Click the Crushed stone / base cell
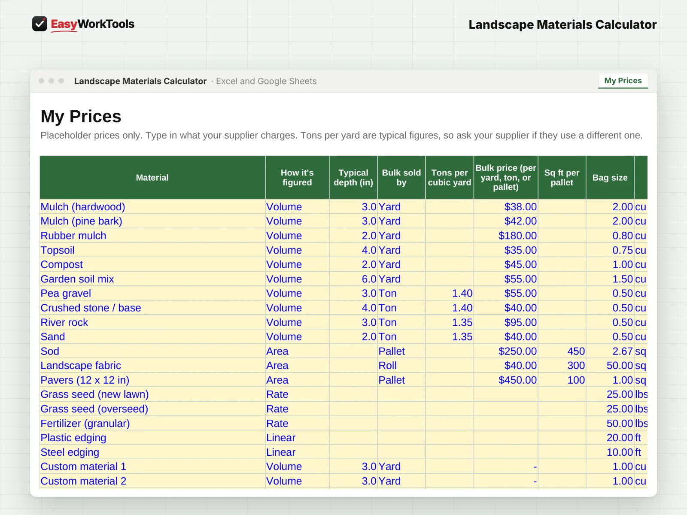 tap(152, 308)
